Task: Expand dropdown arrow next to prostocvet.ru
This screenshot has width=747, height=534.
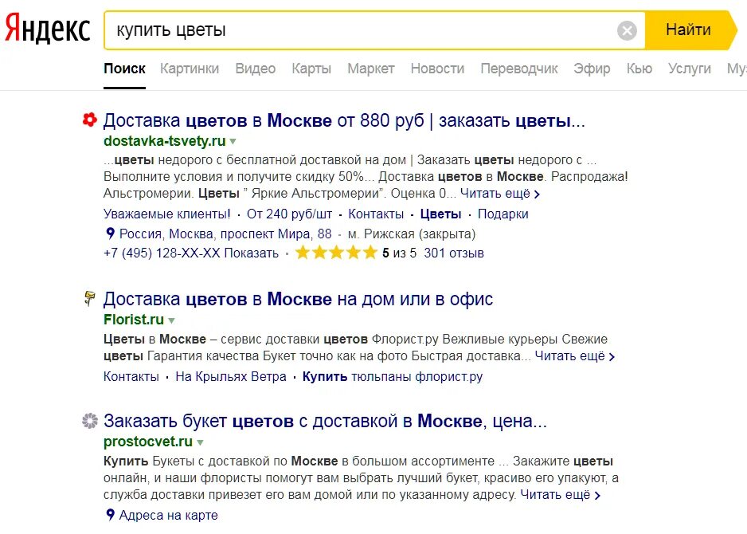Action: [200, 442]
